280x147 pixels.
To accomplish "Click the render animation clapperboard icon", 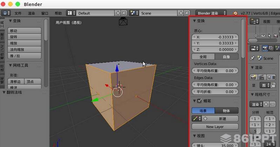I will click(261, 77).
